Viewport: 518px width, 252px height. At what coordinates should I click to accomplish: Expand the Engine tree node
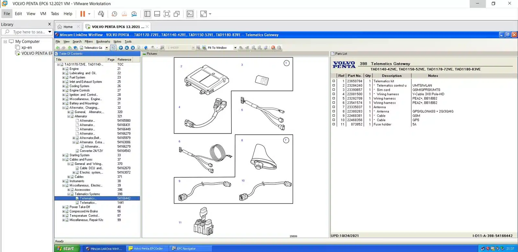coord(63,69)
